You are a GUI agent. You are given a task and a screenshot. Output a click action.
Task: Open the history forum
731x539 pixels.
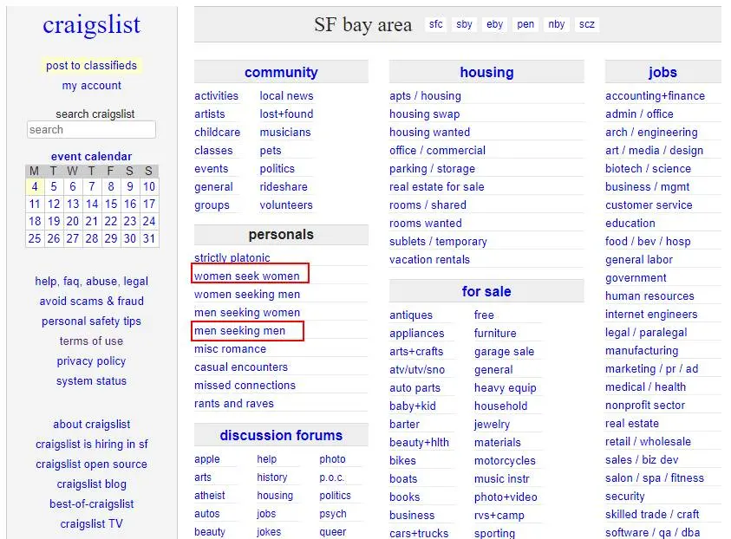(271, 477)
